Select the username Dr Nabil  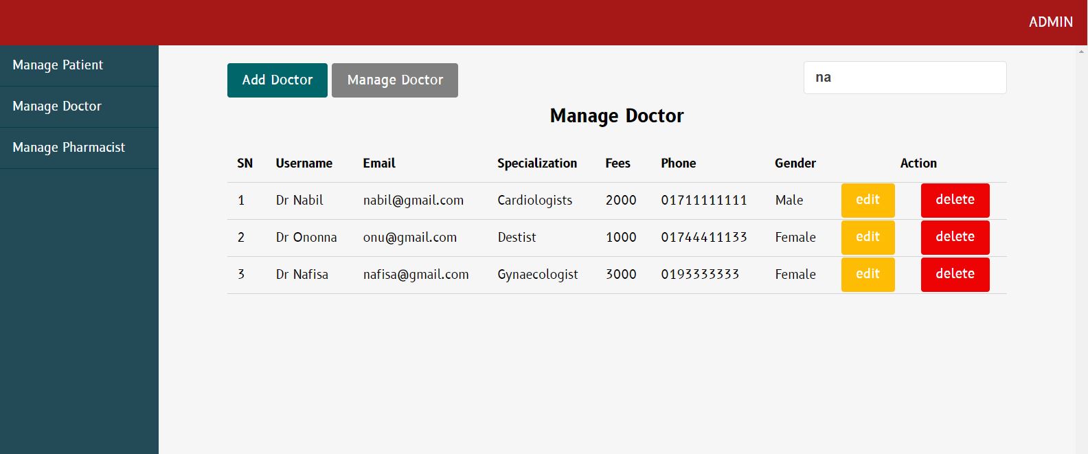tap(299, 201)
